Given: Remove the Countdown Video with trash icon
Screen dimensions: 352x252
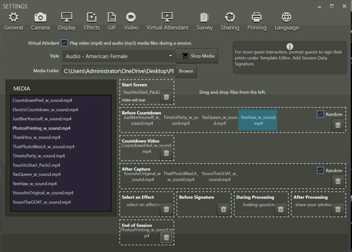Looking at the screenshot, I should click(166, 153).
